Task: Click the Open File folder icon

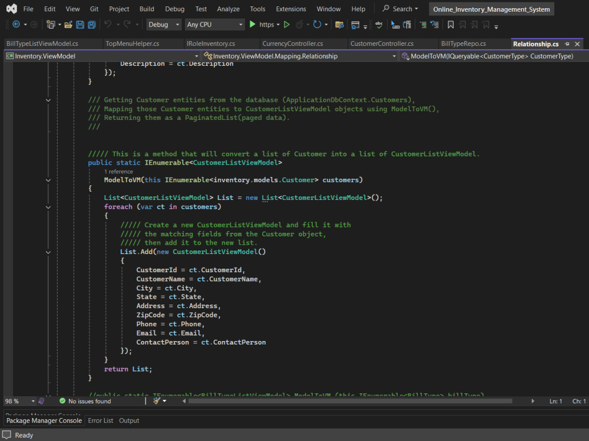Action: click(68, 25)
